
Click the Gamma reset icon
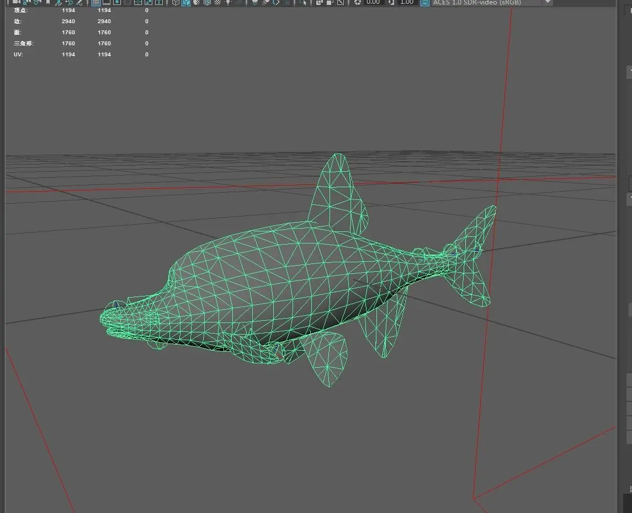coord(391,2)
